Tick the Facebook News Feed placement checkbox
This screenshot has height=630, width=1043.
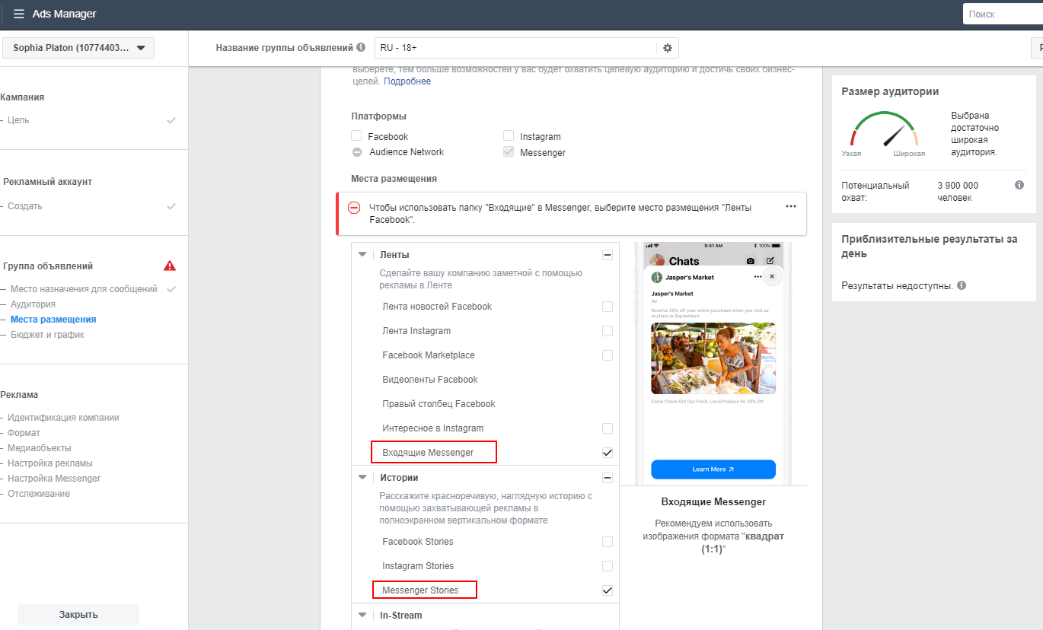pyautogui.click(x=607, y=307)
